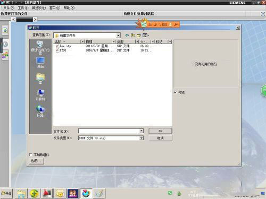Select the Computer shortcut in left panel
The image size is (266, 199).
40,95
